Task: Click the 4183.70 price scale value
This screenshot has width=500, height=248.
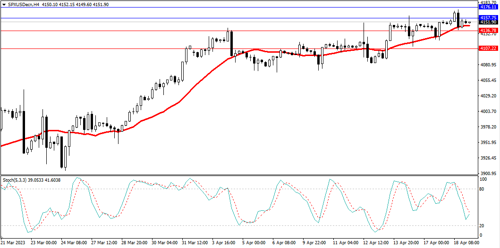Action: (489, 2)
